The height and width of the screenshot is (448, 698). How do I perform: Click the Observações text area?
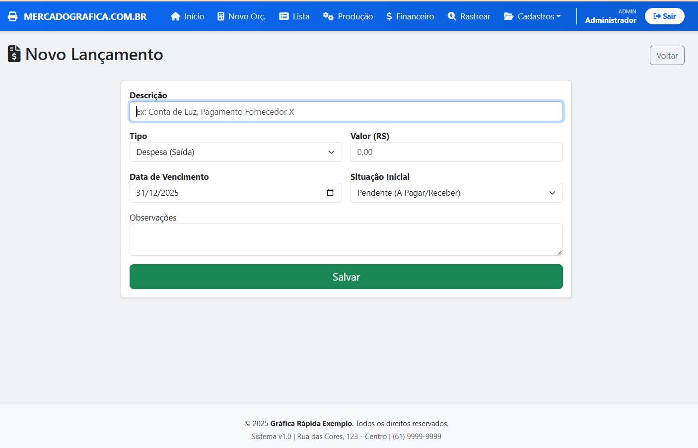346,239
